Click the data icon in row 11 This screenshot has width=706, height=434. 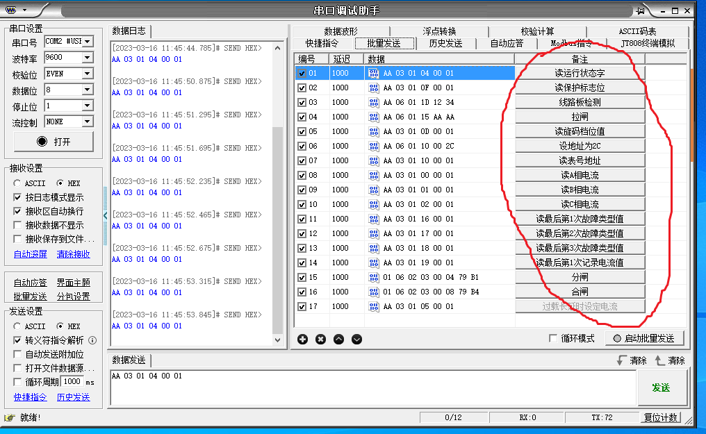[373, 219]
